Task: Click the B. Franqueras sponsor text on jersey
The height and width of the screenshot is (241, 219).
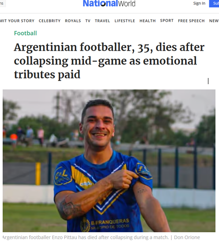Action: 110,222
